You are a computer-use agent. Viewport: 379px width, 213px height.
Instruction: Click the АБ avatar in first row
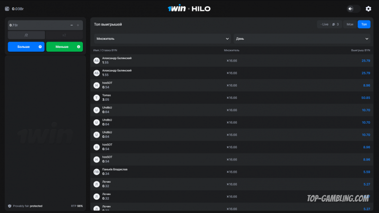(97, 61)
